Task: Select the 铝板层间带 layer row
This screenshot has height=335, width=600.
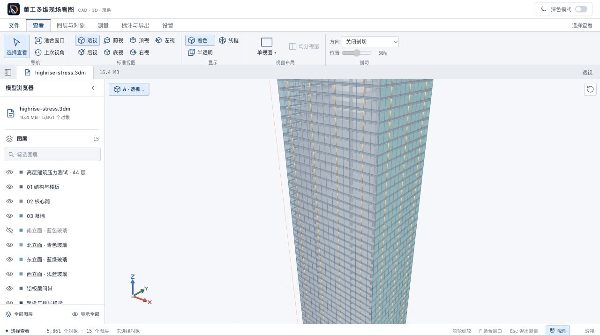Action: pos(52,289)
